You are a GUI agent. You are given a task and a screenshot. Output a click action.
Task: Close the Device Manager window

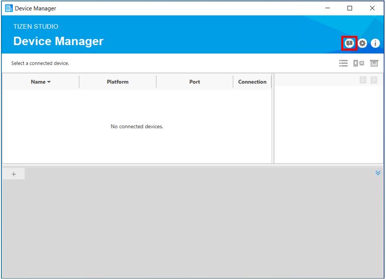point(372,8)
